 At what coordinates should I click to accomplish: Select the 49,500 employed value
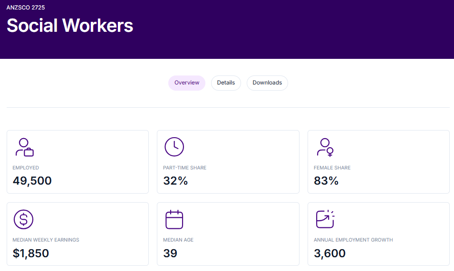[x=32, y=181]
